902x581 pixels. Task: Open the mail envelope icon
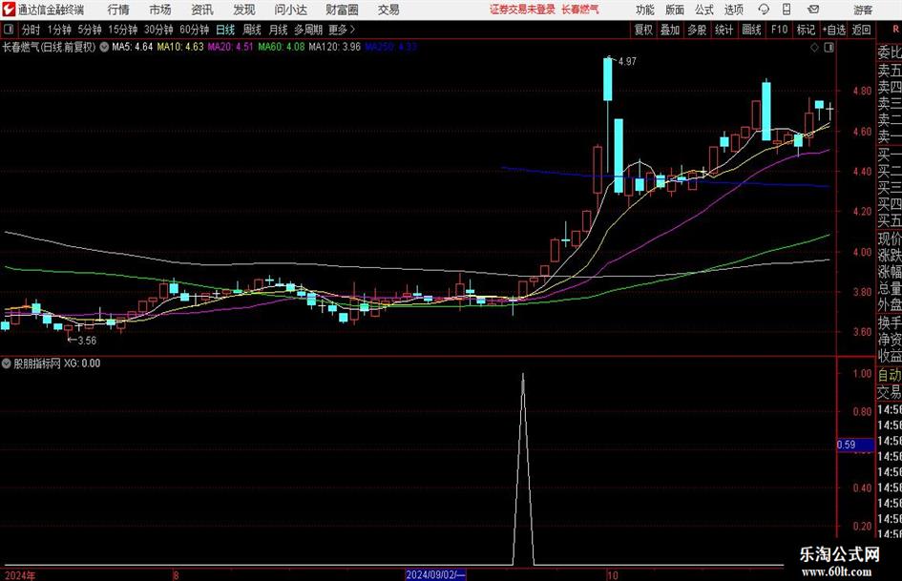(x=813, y=10)
